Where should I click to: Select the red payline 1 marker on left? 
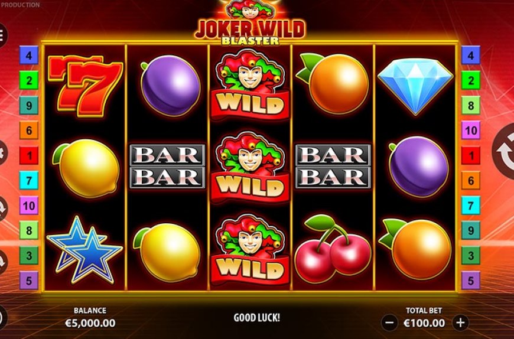pyautogui.click(x=29, y=155)
